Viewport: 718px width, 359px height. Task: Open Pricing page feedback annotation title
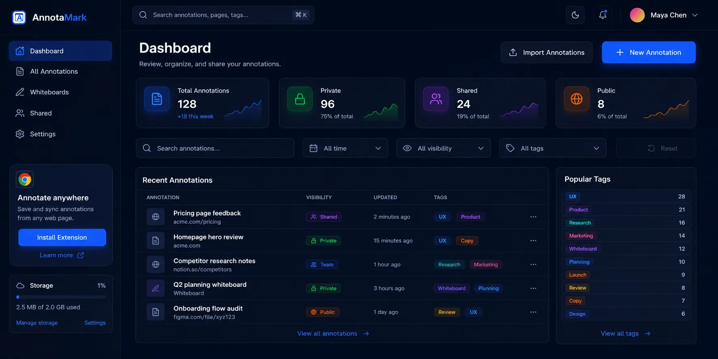207,213
